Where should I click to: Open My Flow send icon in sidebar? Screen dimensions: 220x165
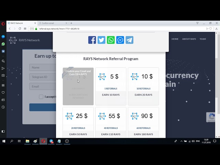click(x=3, y=68)
